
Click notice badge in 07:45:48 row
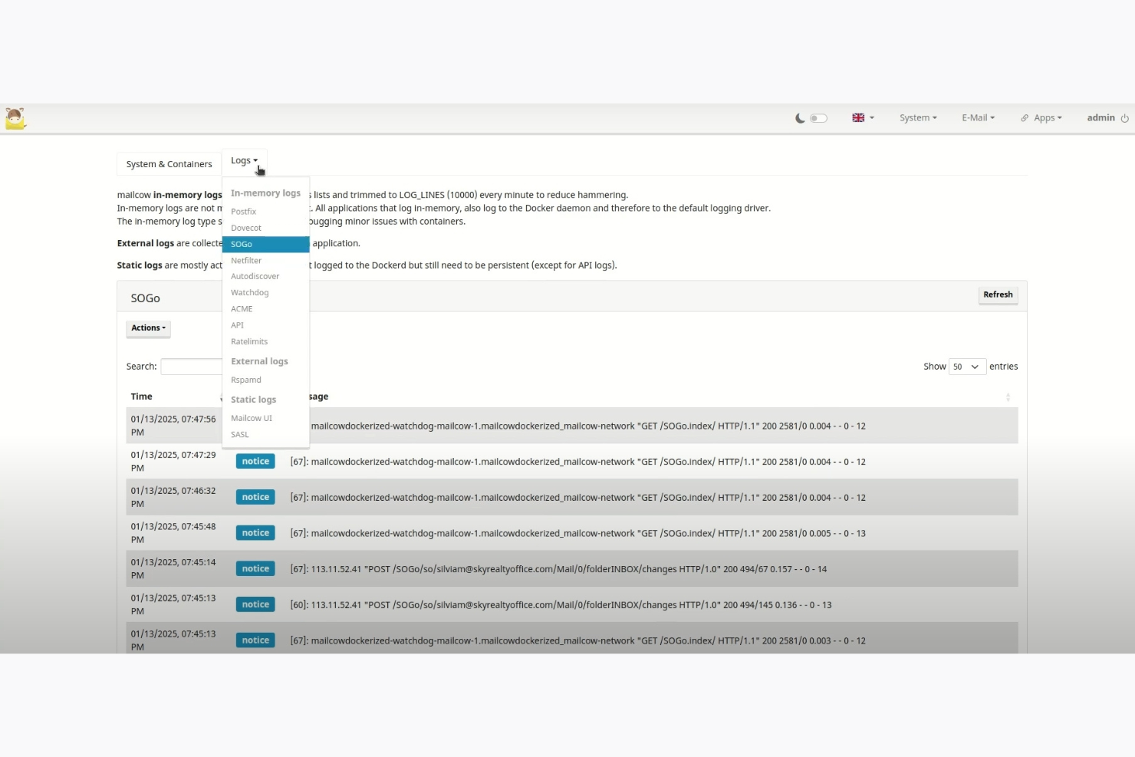pos(255,533)
